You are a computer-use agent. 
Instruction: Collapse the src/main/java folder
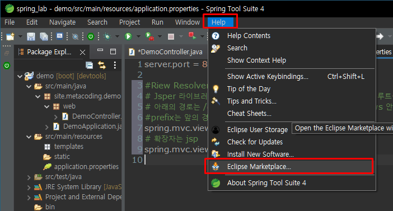point(29,86)
